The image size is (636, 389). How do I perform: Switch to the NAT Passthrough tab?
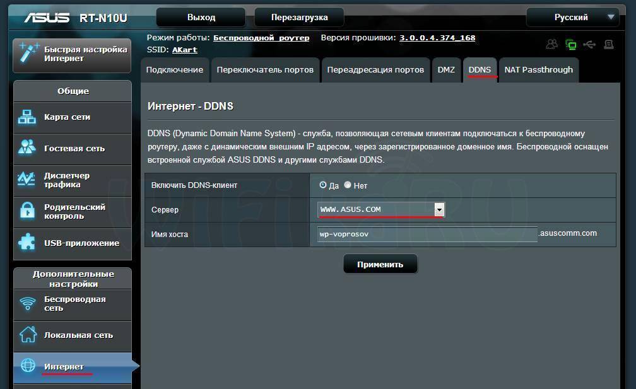pos(538,70)
